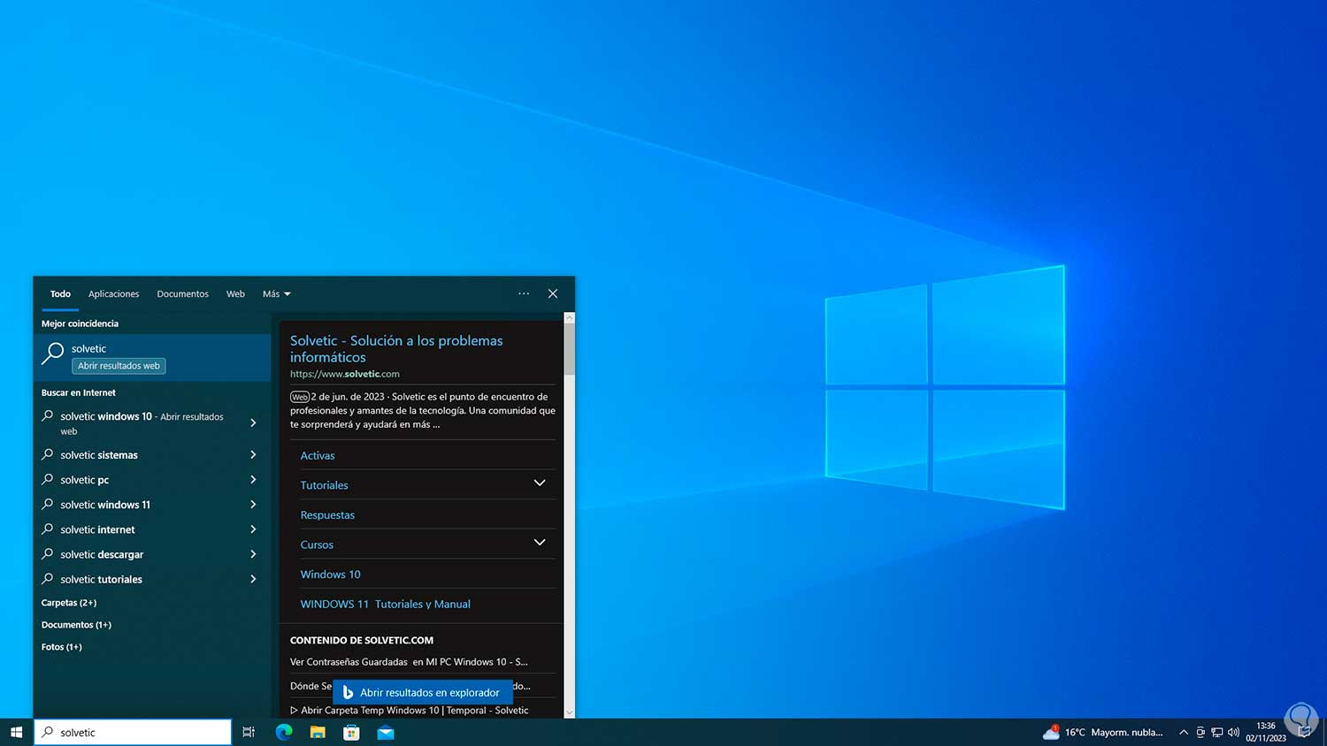Expand the Cursos section chevron
Viewport: 1327px width, 746px height.
point(540,543)
